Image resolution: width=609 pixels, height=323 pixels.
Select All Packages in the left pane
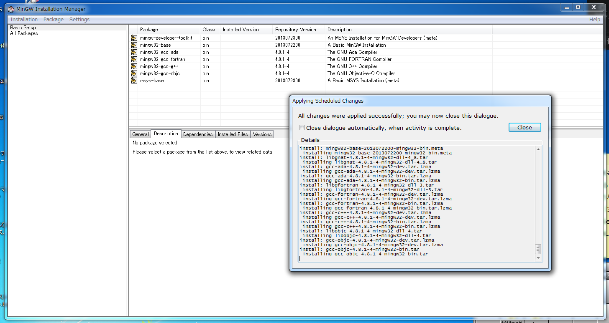pos(24,33)
